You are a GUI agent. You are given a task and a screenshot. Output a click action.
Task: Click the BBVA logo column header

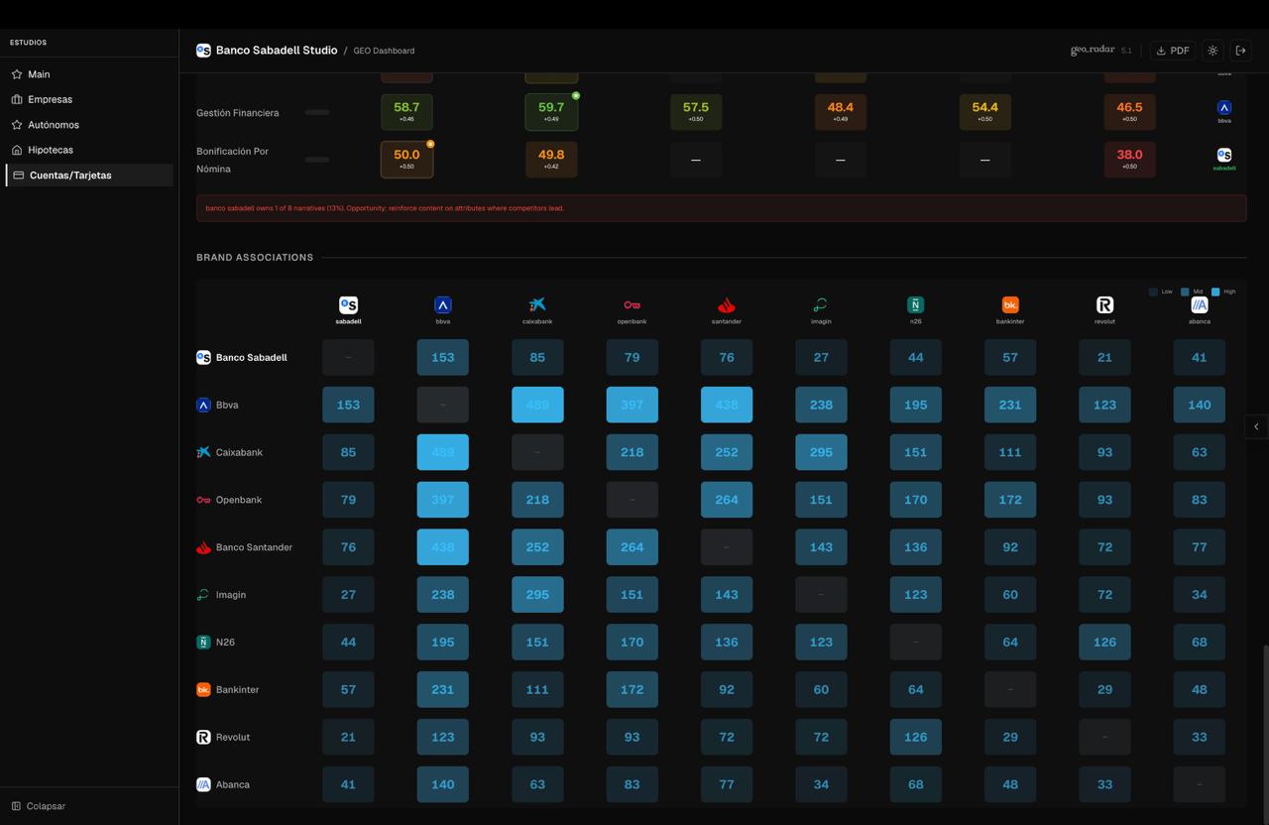coord(443,305)
